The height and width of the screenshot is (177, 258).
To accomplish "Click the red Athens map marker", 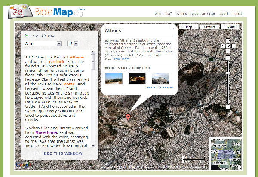I will pos(128,117).
